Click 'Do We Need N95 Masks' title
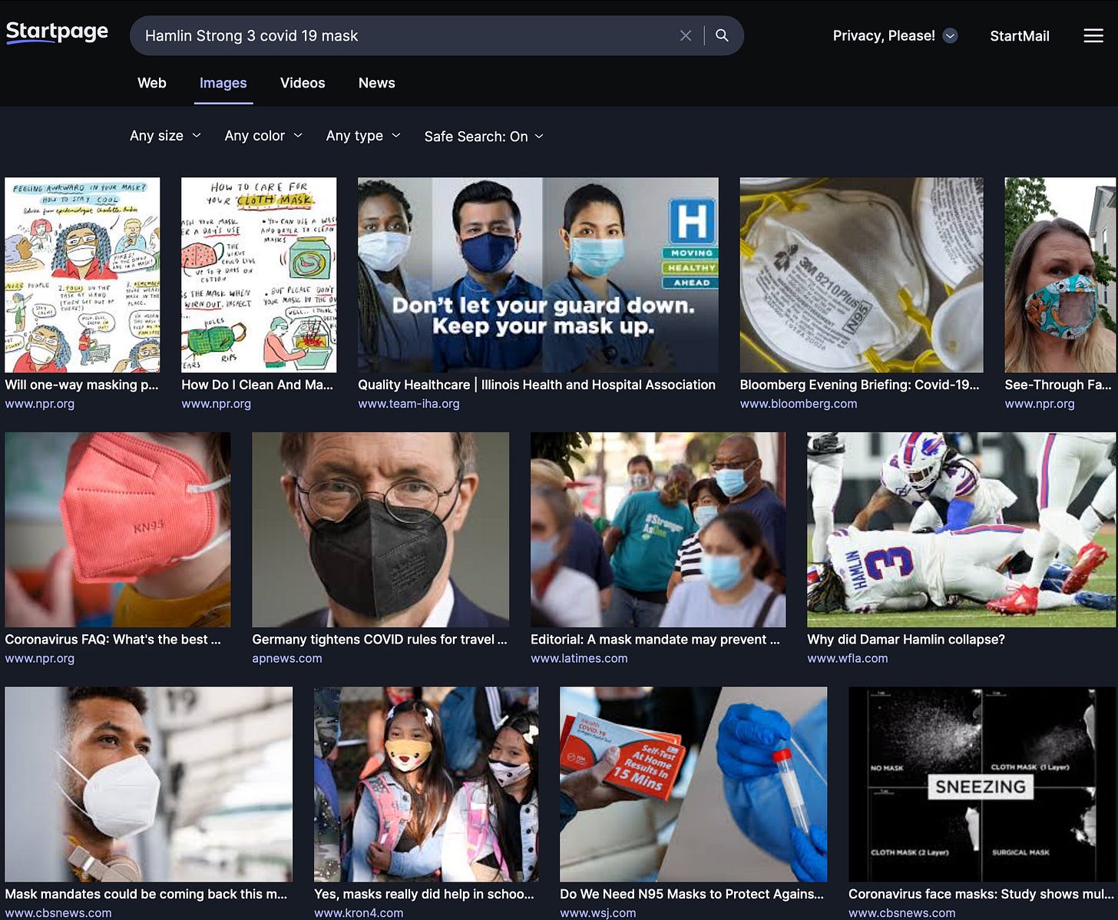Image resolution: width=1118 pixels, height=920 pixels. pos(692,894)
